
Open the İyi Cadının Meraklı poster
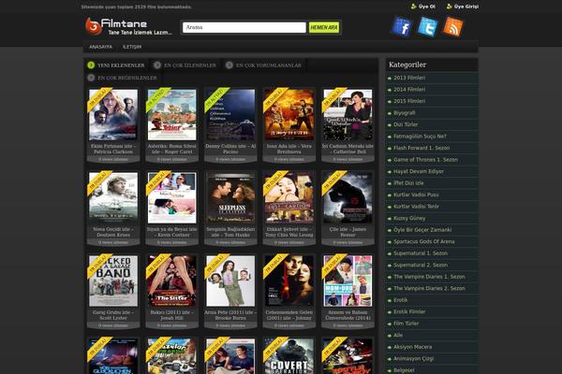click(348, 114)
